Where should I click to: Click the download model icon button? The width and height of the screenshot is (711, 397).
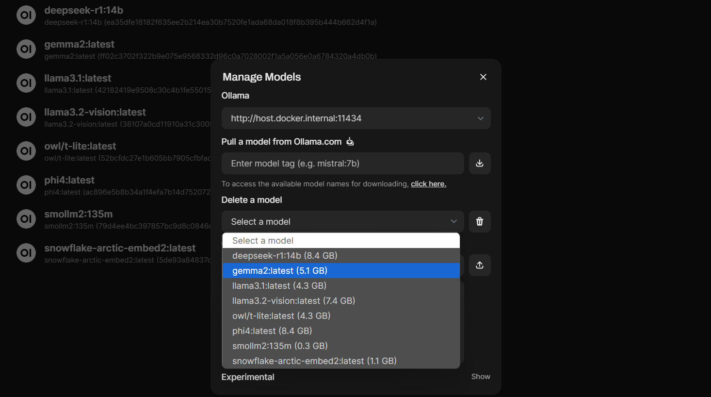click(x=479, y=164)
